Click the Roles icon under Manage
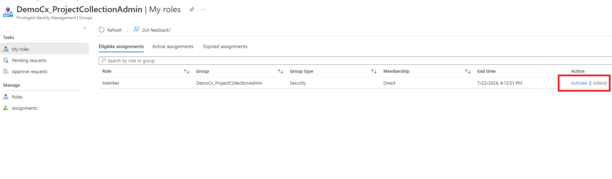Viewport: 612px width, 179px height. (6, 97)
